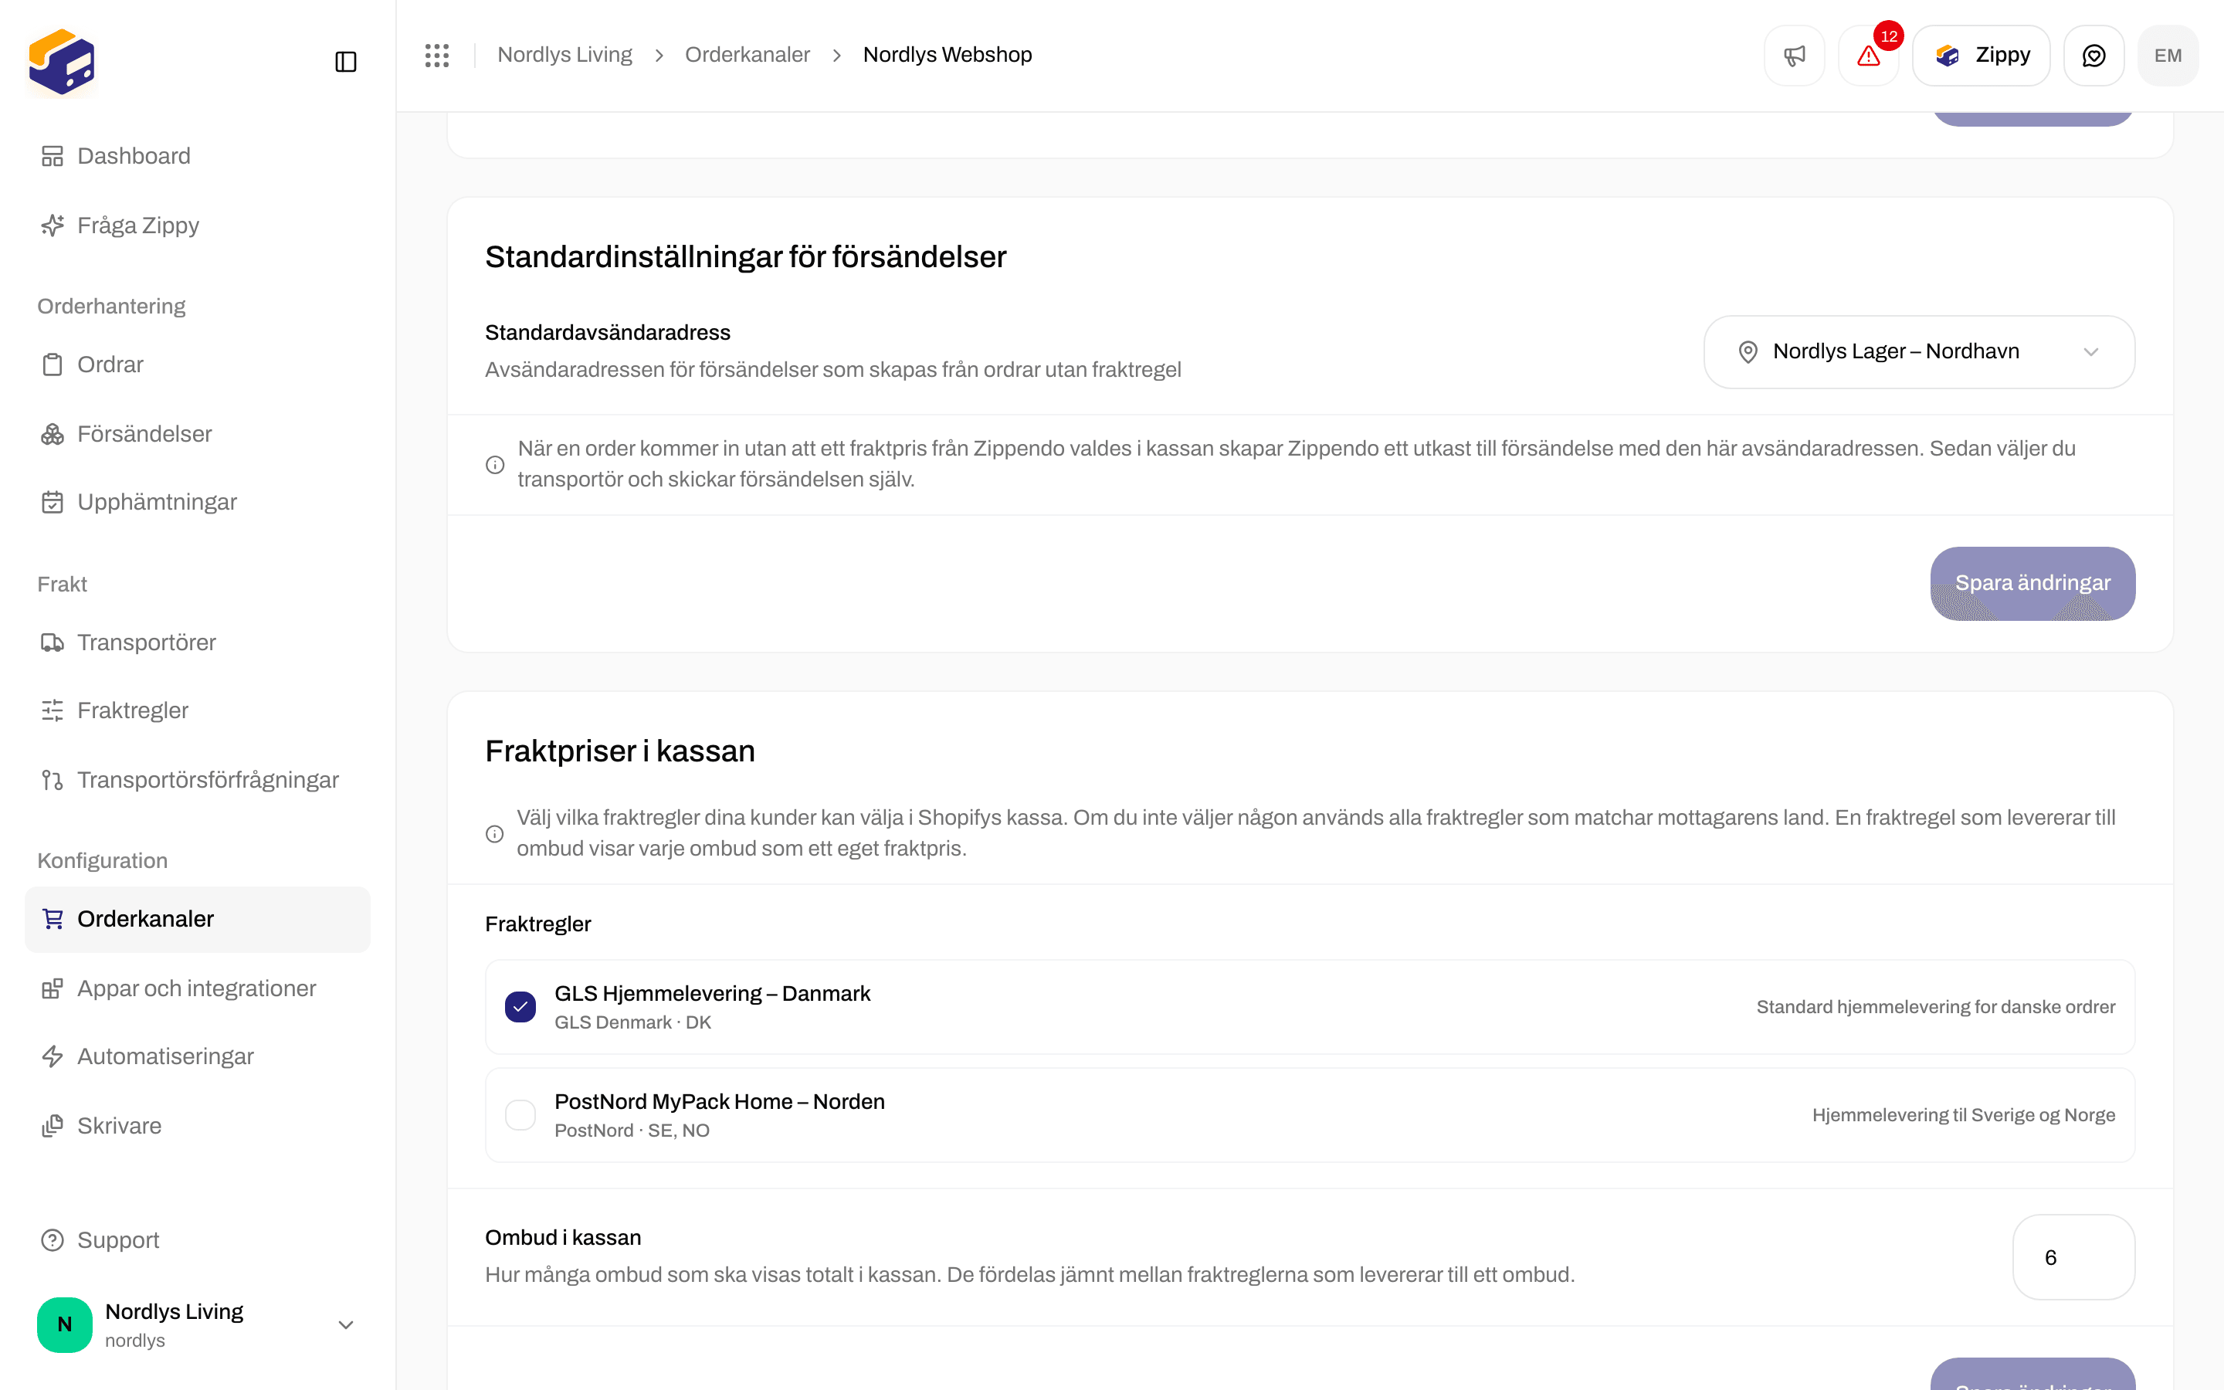Open the Nordlys Lager – Nordhavn dropdown
This screenshot has height=1390, width=2224.
(x=1919, y=352)
